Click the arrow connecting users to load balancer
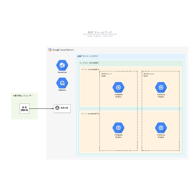 42,108
